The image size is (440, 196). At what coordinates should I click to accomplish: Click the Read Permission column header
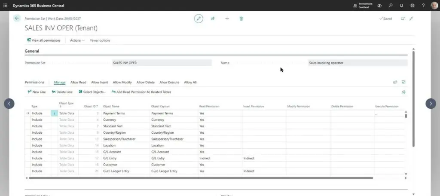coord(209,107)
